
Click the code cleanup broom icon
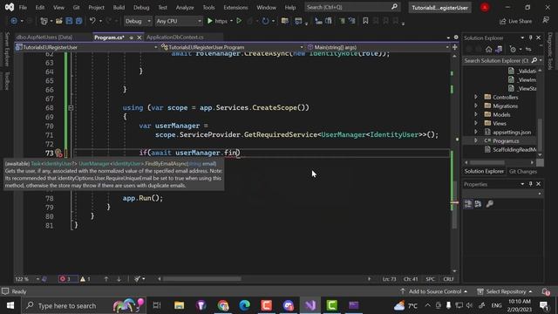138,279
